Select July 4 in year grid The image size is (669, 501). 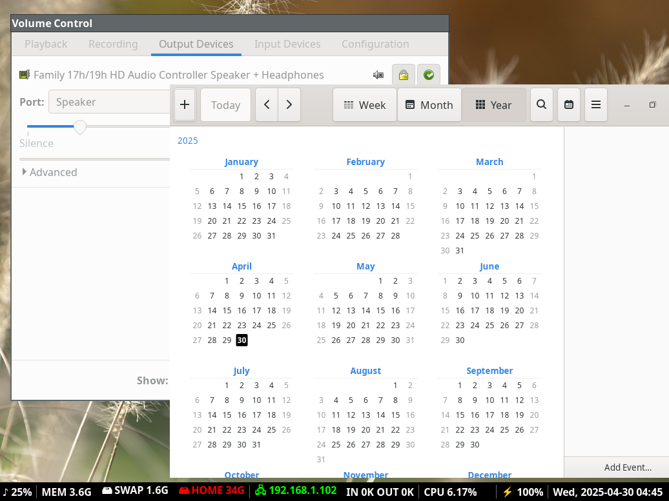(271, 385)
